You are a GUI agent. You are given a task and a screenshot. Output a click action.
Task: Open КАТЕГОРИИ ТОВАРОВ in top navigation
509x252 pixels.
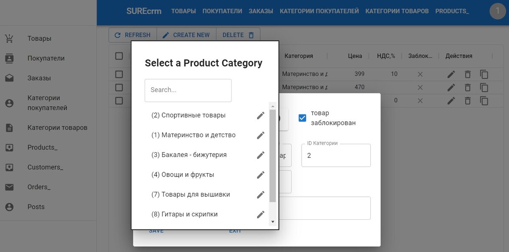(x=397, y=11)
